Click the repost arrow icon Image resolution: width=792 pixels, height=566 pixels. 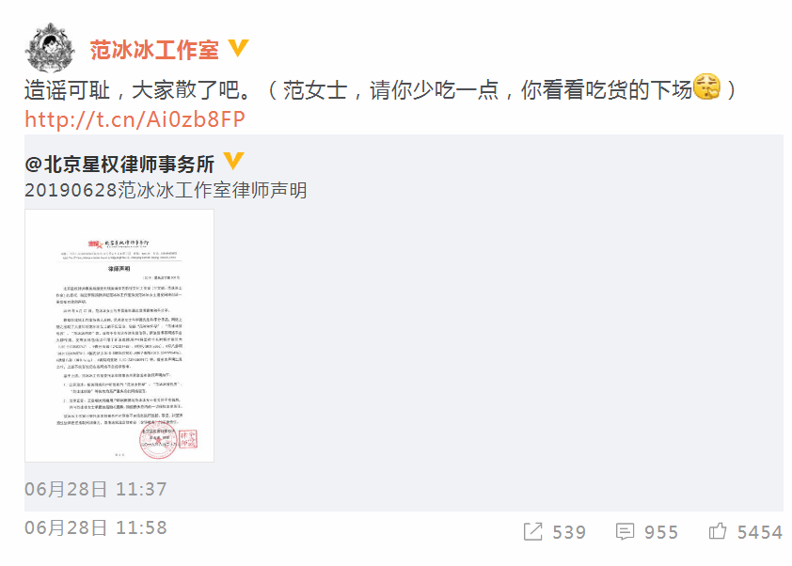pos(533,531)
